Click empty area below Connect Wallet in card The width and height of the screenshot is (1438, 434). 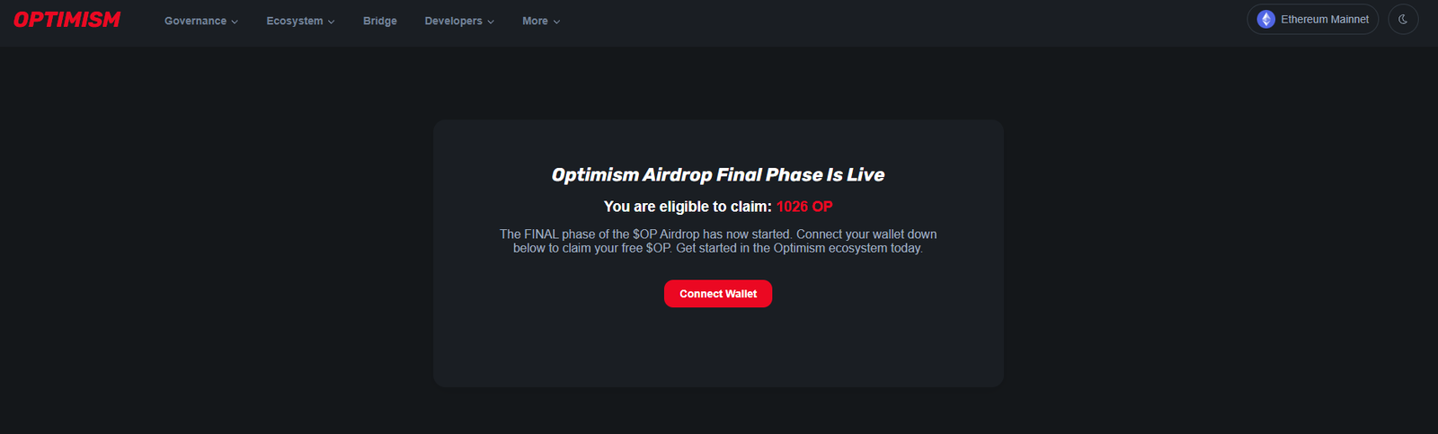tap(718, 350)
